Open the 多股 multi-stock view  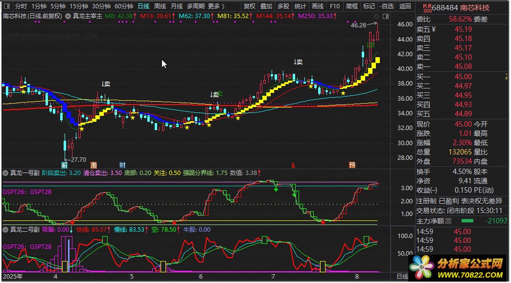(x=283, y=6)
